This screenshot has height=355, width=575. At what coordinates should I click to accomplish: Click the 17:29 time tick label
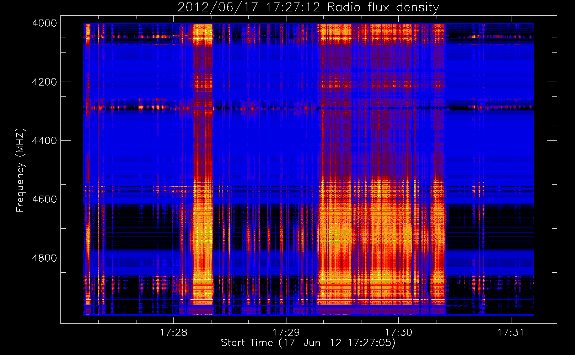286,332
